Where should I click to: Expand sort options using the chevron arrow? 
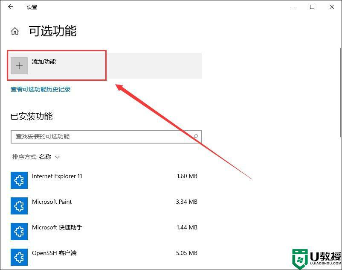(x=57, y=157)
